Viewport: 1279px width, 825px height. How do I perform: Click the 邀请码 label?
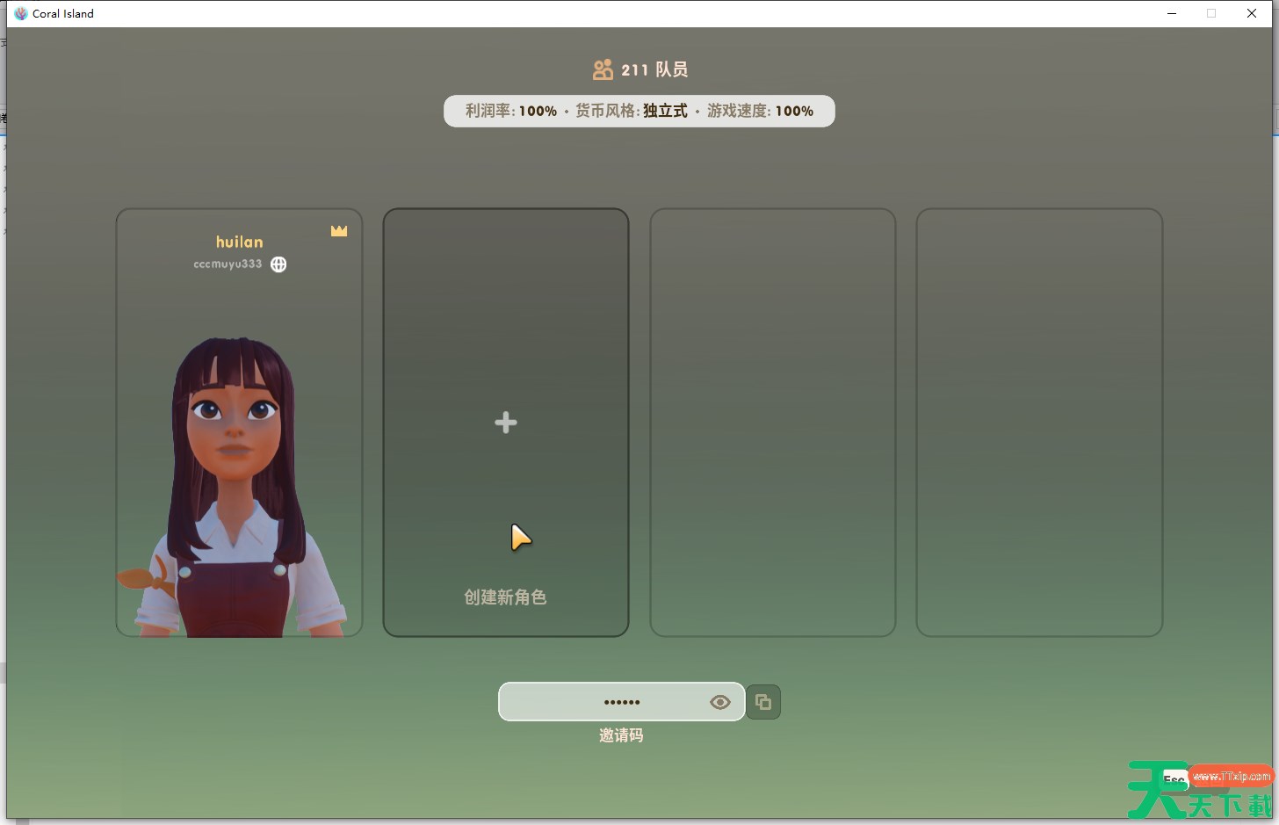pyautogui.click(x=621, y=735)
